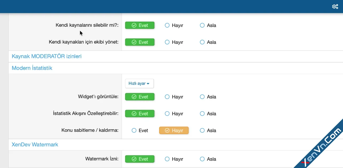Expand the Hızlı ayar dropdown
Screen dimensions: 343x168
click(139, 84)
